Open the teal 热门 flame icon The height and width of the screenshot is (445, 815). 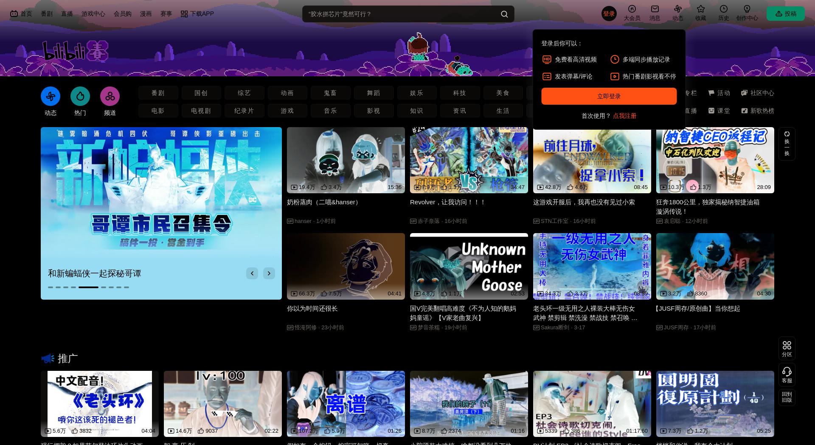pyautogui.click(x=80, y=96)
